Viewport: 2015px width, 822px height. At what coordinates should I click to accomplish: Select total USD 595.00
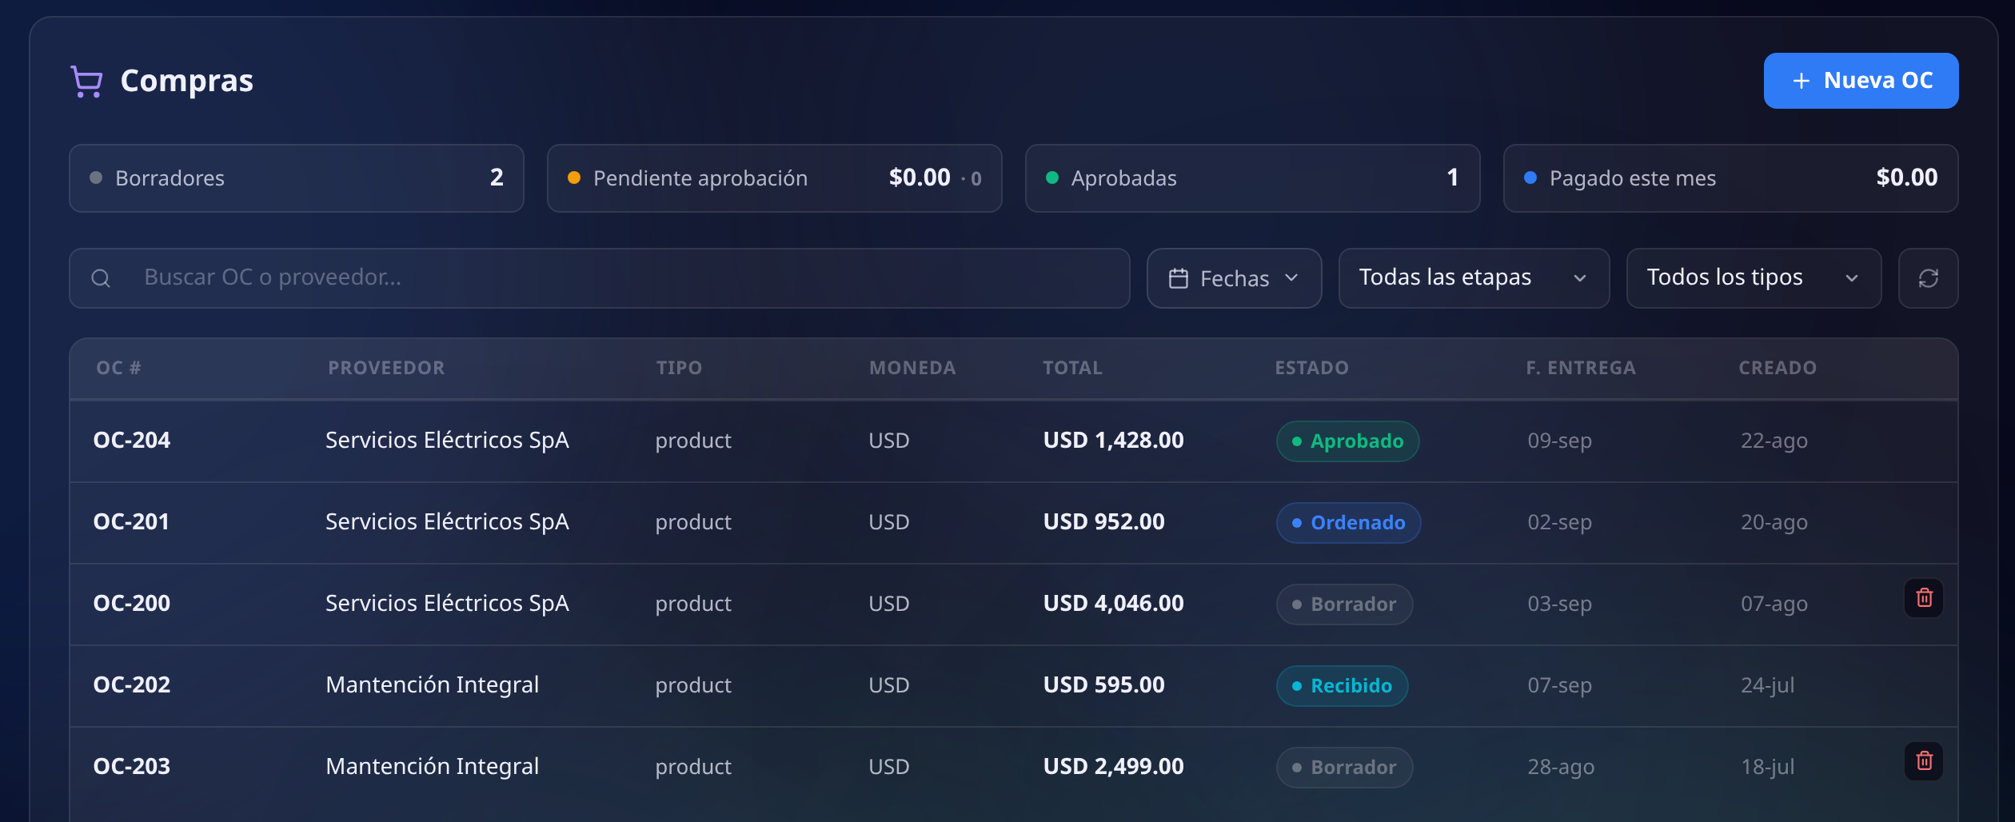(x=1103, y=685)
